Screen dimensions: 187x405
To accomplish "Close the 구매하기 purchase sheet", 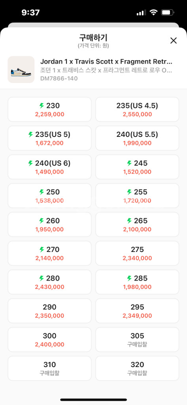I will 173,41.
